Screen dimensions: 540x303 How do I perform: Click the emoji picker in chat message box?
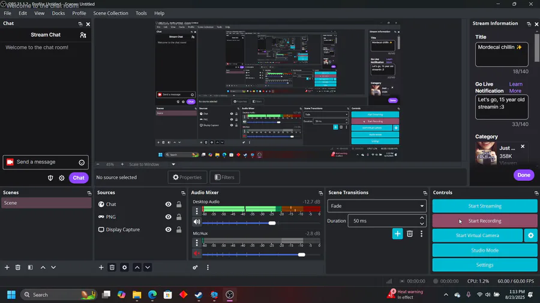click(x=82, y=162)
